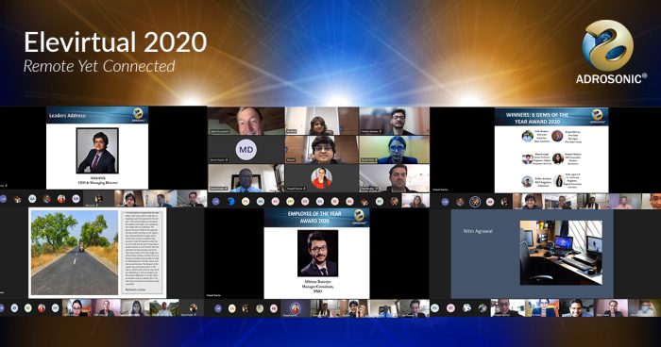Viewport: 661px width, 347px height.
Task: Select the video tile with blue blazer participant
Action: pos(394,150)
